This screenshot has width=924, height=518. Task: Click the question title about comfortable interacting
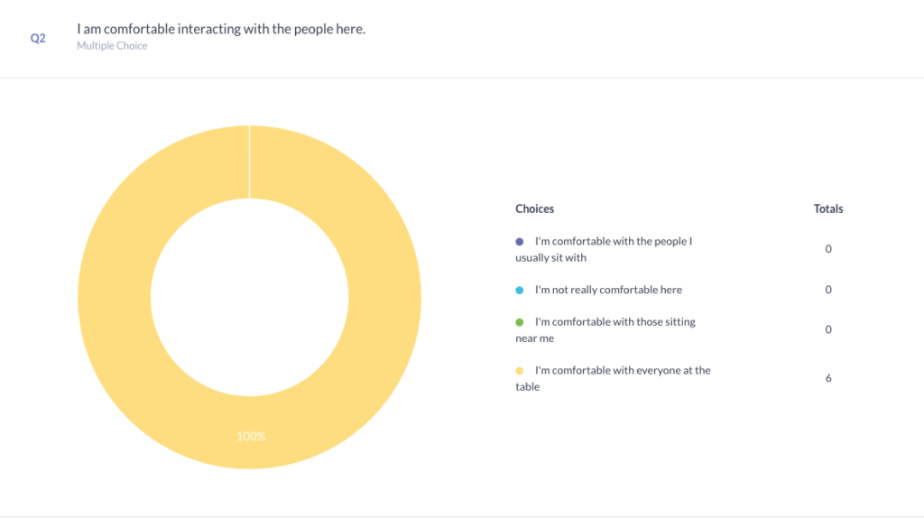click(x=221, y=29)
